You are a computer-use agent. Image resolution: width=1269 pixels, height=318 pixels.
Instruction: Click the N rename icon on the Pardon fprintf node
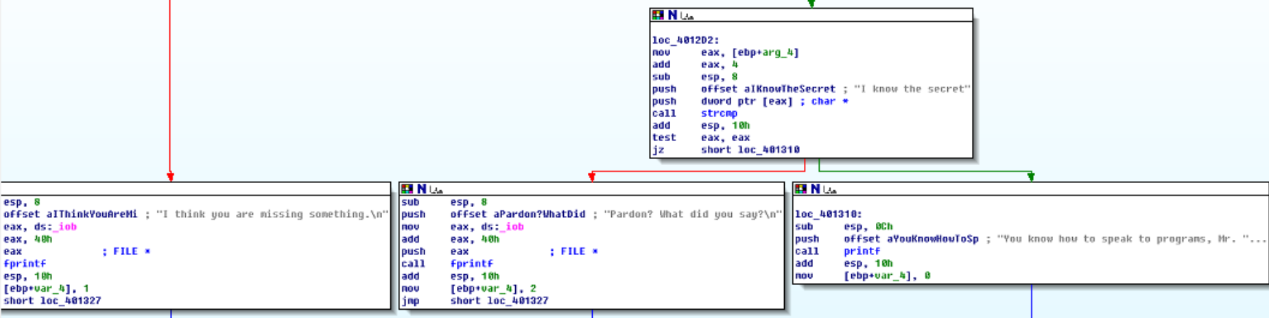[421, 189]
